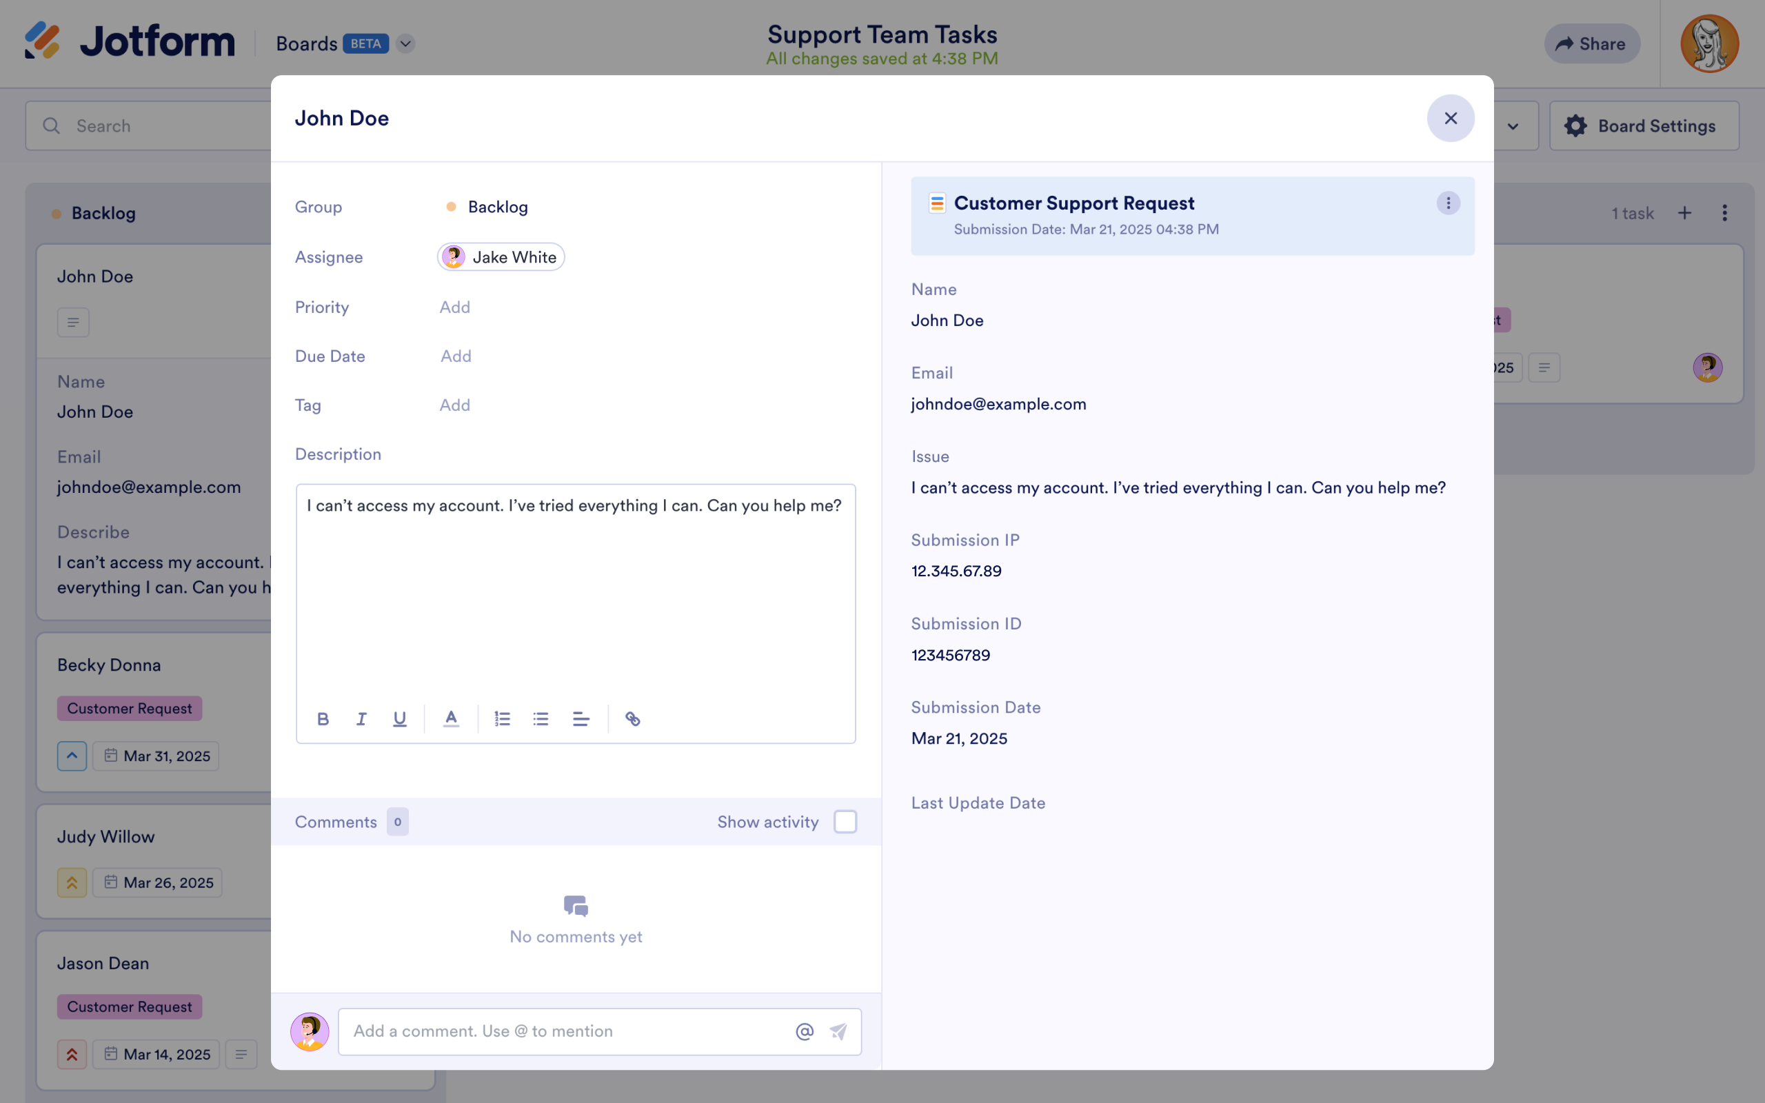The image size is (1765, 1103).
Task: Click the Backlog column header
Action: (103, 213)
